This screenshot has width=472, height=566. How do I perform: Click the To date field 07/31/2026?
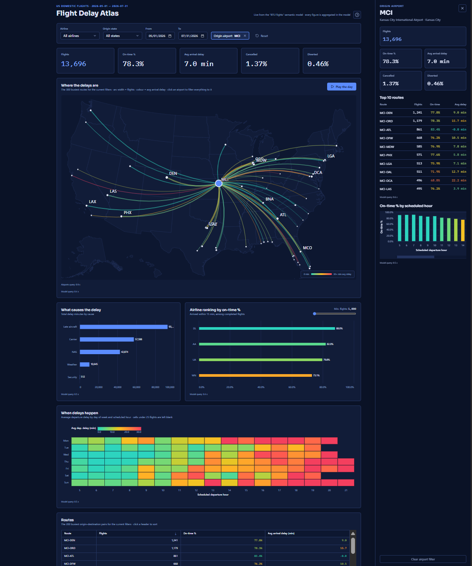coord(193,36)
